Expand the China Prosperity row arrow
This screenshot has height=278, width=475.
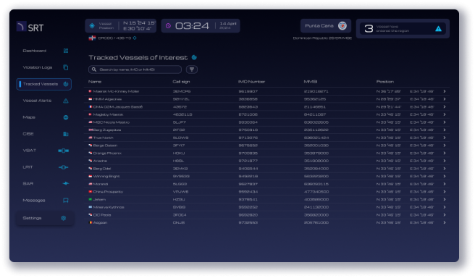tap(445, 192)
